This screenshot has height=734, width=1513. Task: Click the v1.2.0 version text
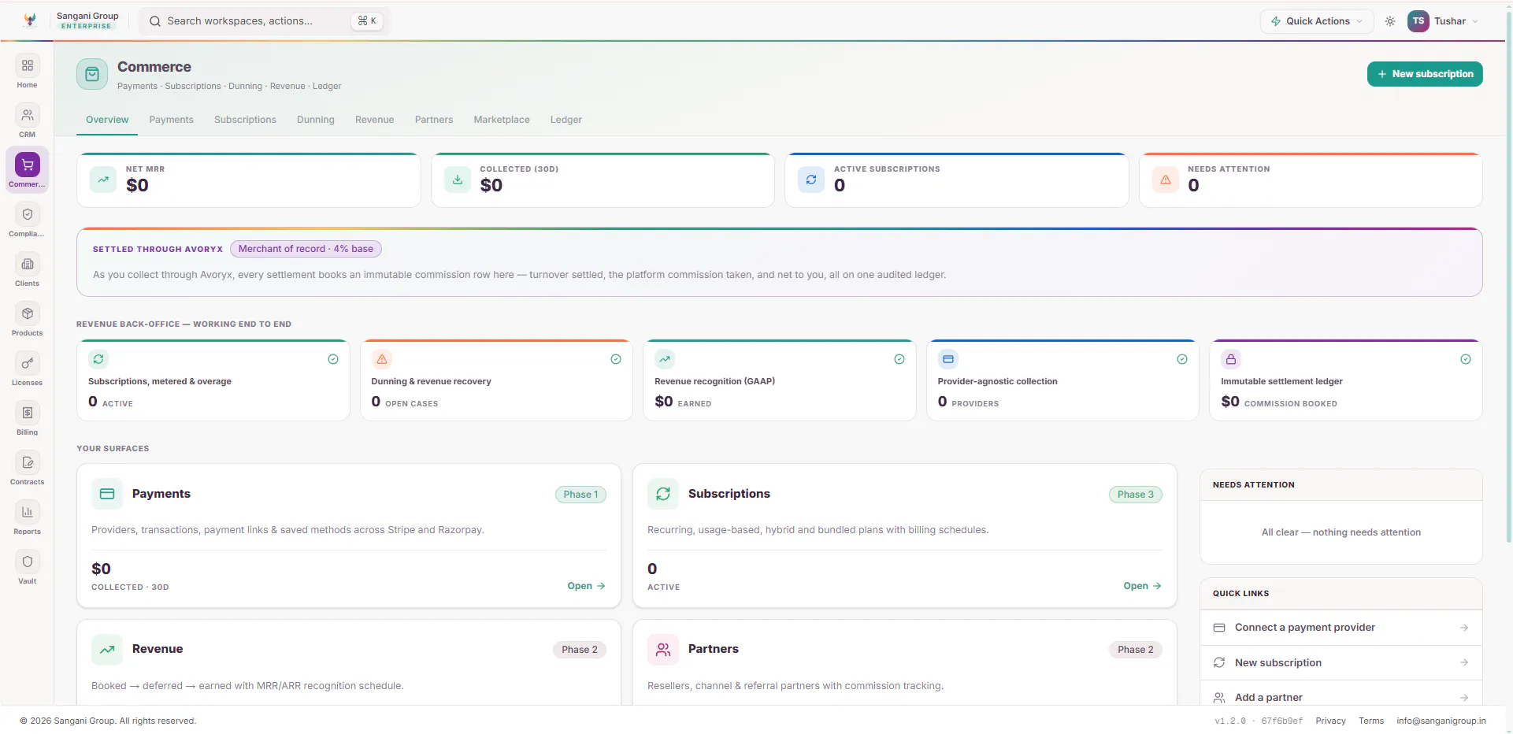[1229, 721]
